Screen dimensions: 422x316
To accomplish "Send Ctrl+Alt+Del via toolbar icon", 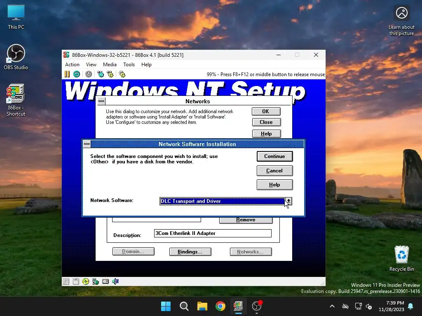I will (x=101, y=74).
